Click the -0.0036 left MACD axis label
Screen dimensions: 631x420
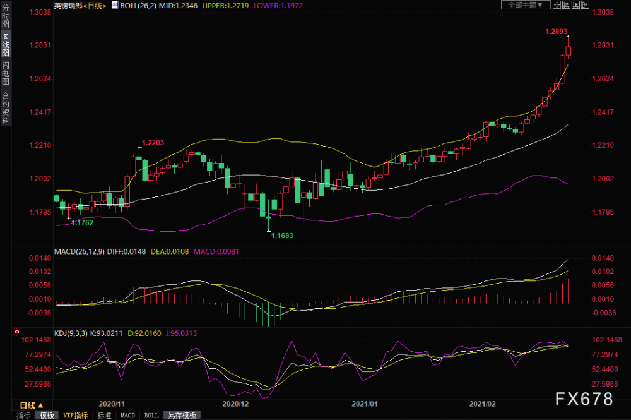(x=39, y=313)
